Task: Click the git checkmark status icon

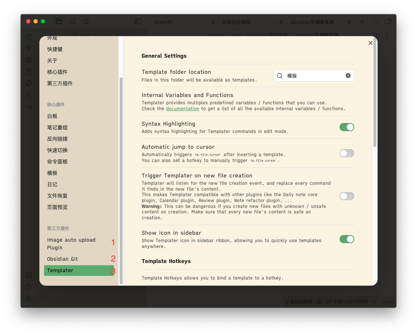Action: (x=374, y=302)
